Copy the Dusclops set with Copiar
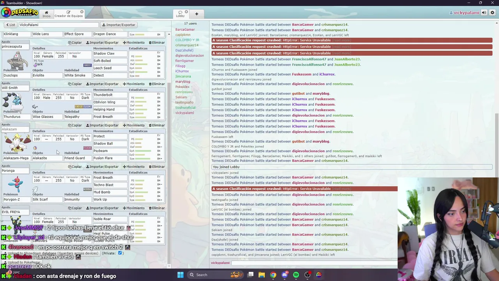 (75, 43)
